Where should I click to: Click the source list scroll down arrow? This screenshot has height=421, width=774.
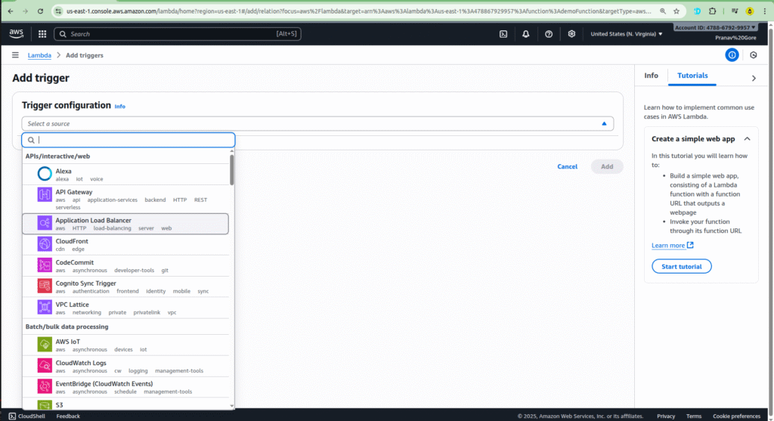[231, 406]
